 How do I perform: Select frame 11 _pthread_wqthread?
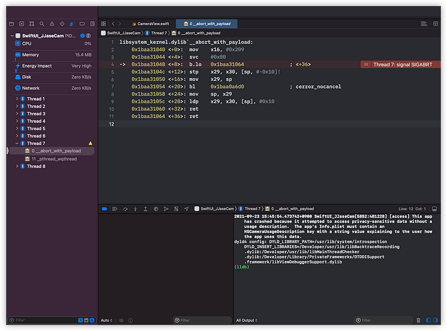pos(51,159)
